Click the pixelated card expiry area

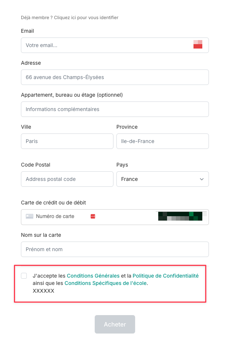(180, 216)
